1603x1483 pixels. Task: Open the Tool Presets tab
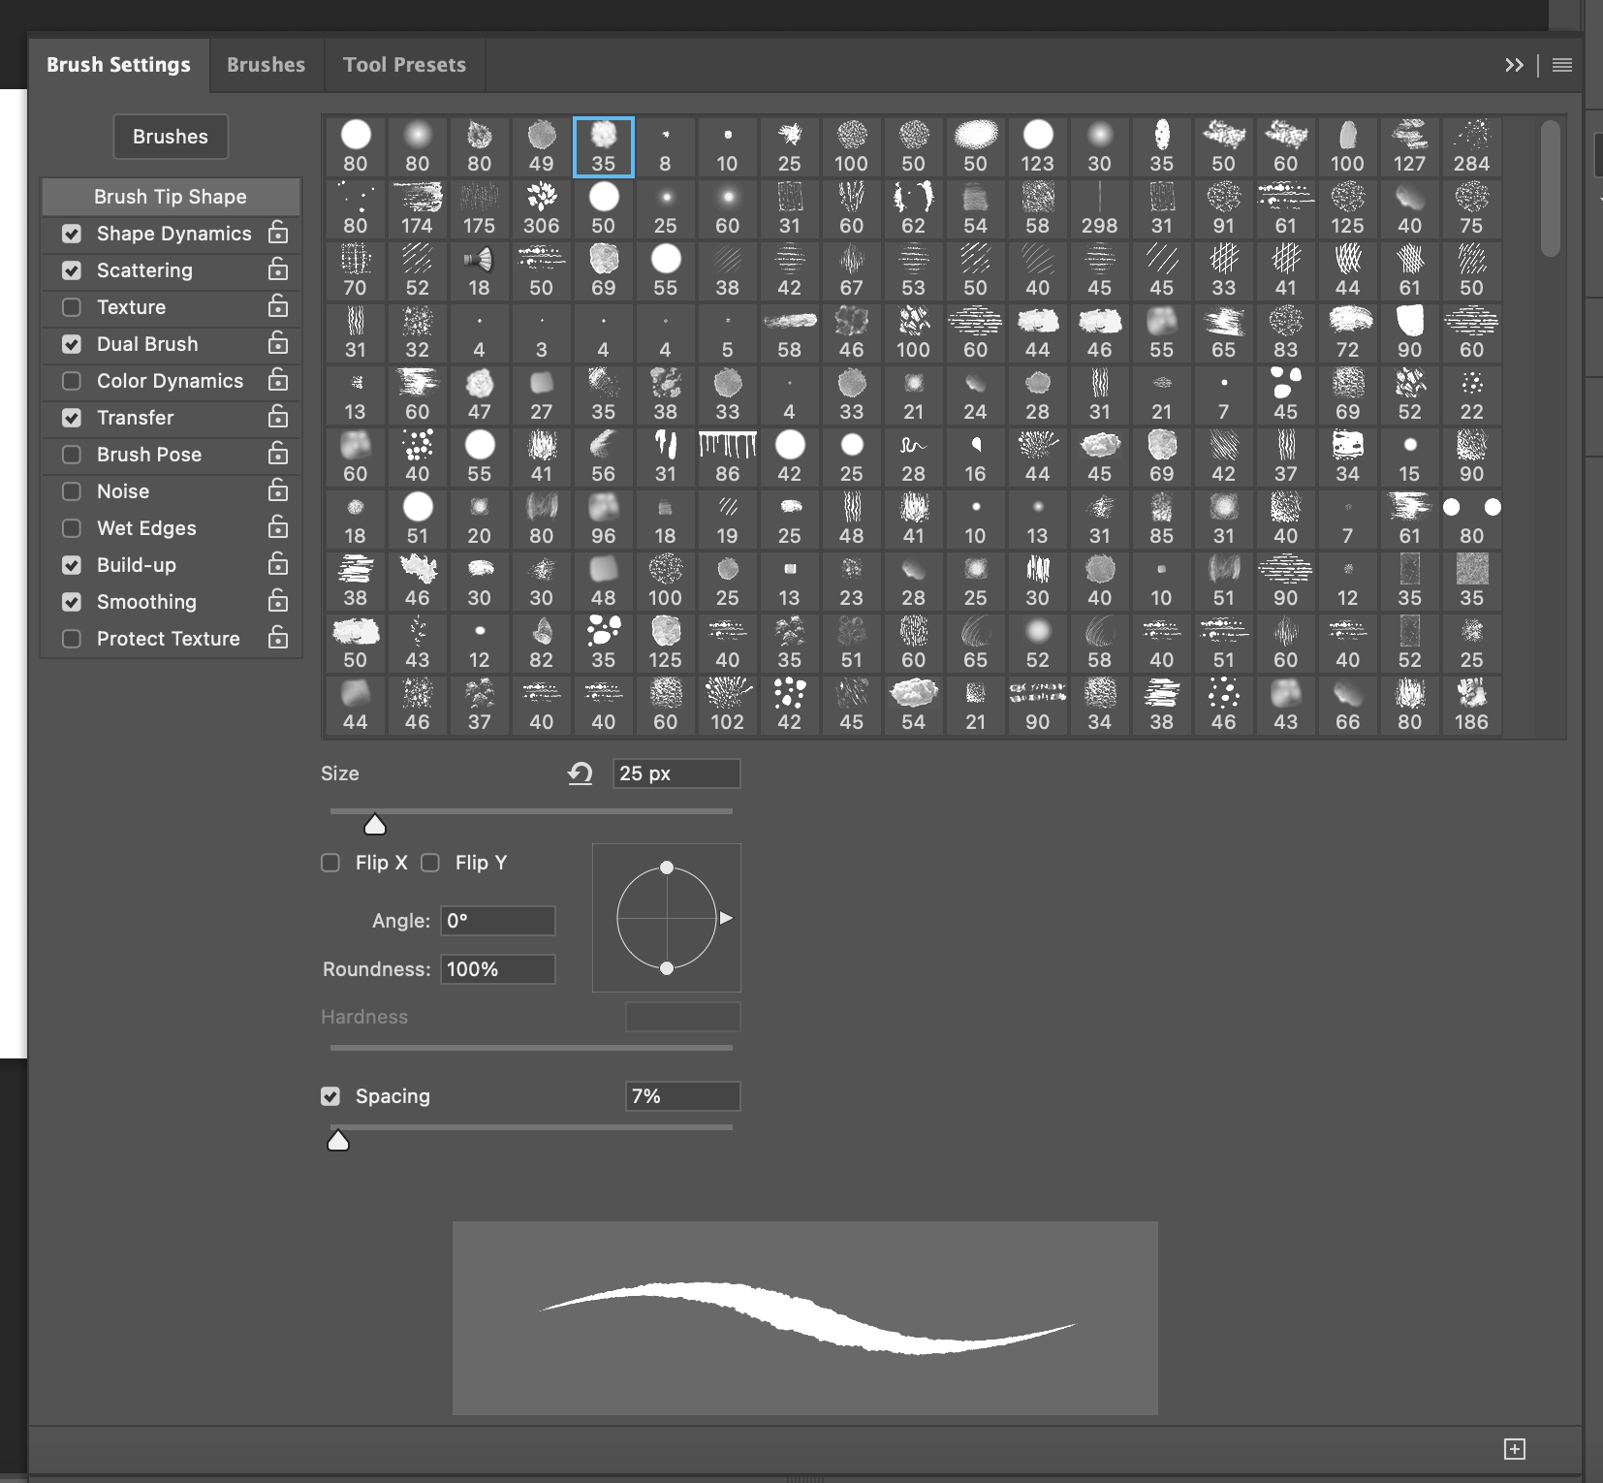tap(404, 65)
